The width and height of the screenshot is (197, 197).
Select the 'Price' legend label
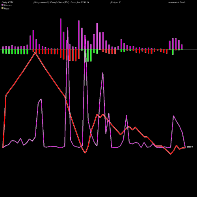tap(6, 9)
